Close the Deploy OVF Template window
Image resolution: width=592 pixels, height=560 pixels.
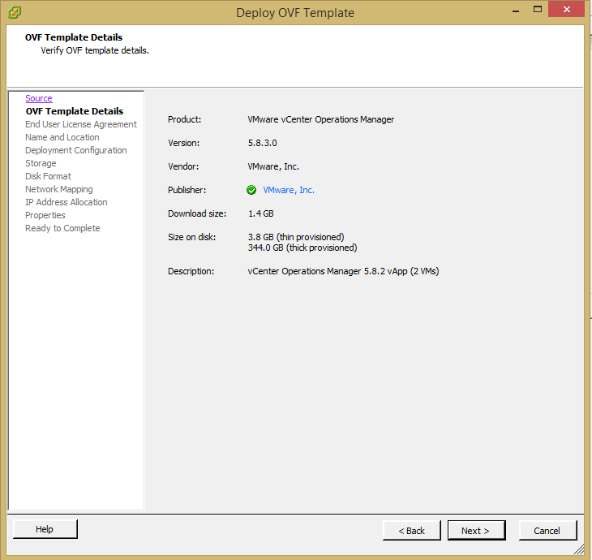(566, 10)
